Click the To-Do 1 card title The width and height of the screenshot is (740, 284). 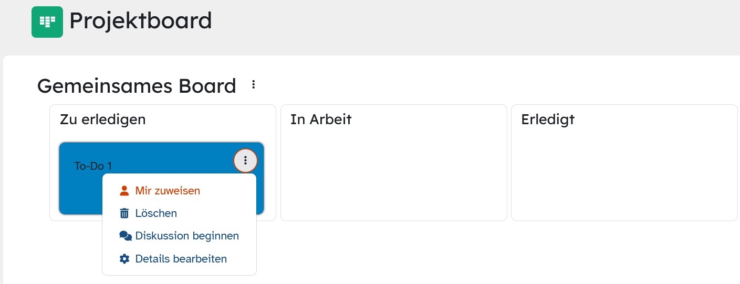coord(93,166)
